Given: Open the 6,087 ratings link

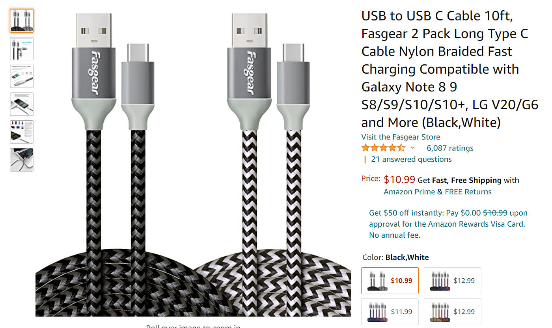Looking at the screenshot, I should [x=450, y=148].
